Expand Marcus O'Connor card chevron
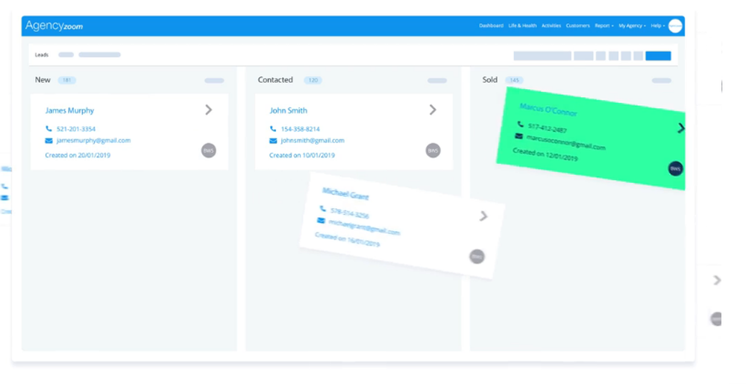This screenshot has width=746, height=384. 681,128
